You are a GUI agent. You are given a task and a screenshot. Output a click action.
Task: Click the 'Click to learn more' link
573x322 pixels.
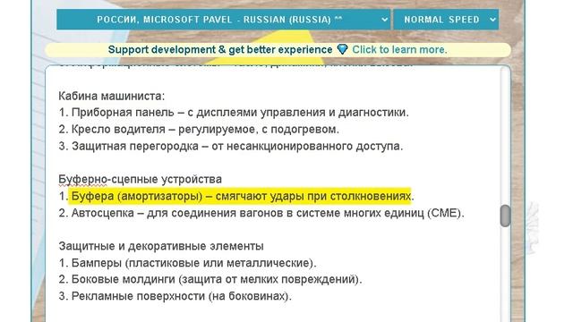(399, 50)
